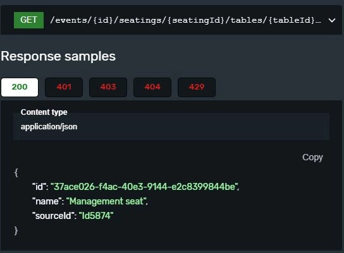
Task: Switch to the 200 response tab
Action: click(20, 87)
